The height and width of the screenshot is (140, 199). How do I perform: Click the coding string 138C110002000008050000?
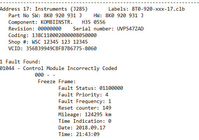pos(64,35)
